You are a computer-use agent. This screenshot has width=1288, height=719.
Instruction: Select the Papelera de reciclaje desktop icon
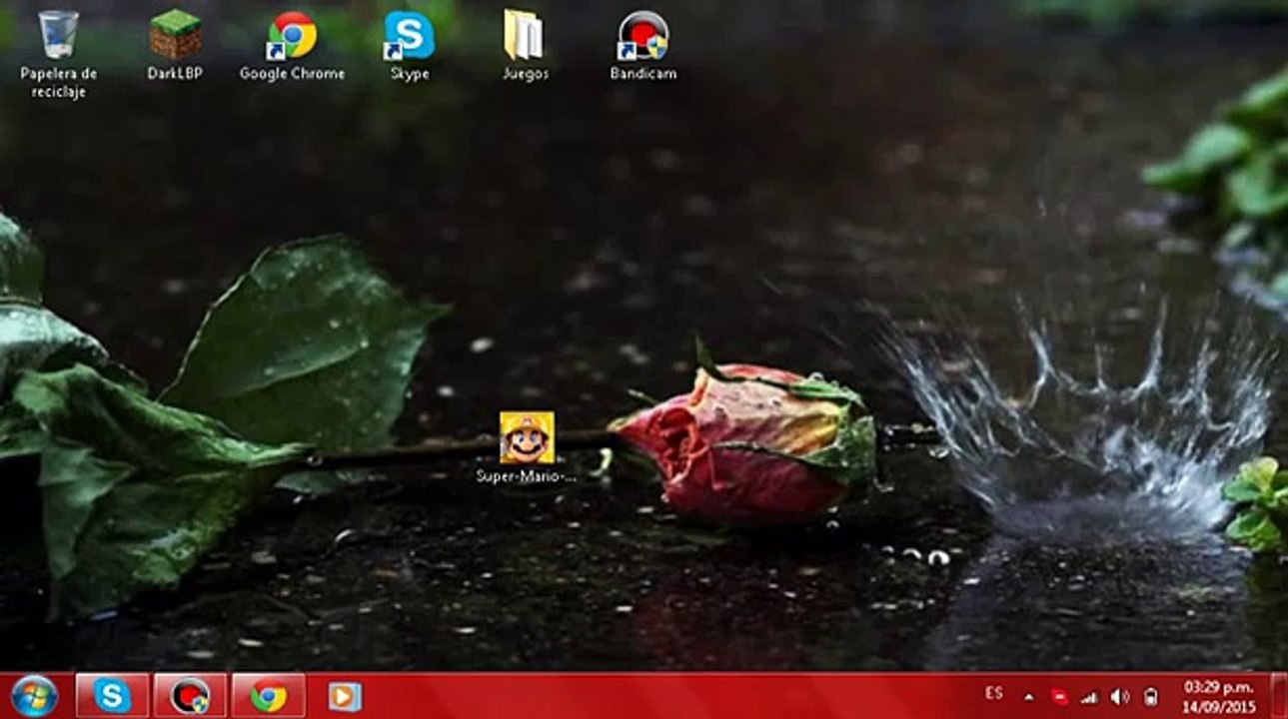58,53
